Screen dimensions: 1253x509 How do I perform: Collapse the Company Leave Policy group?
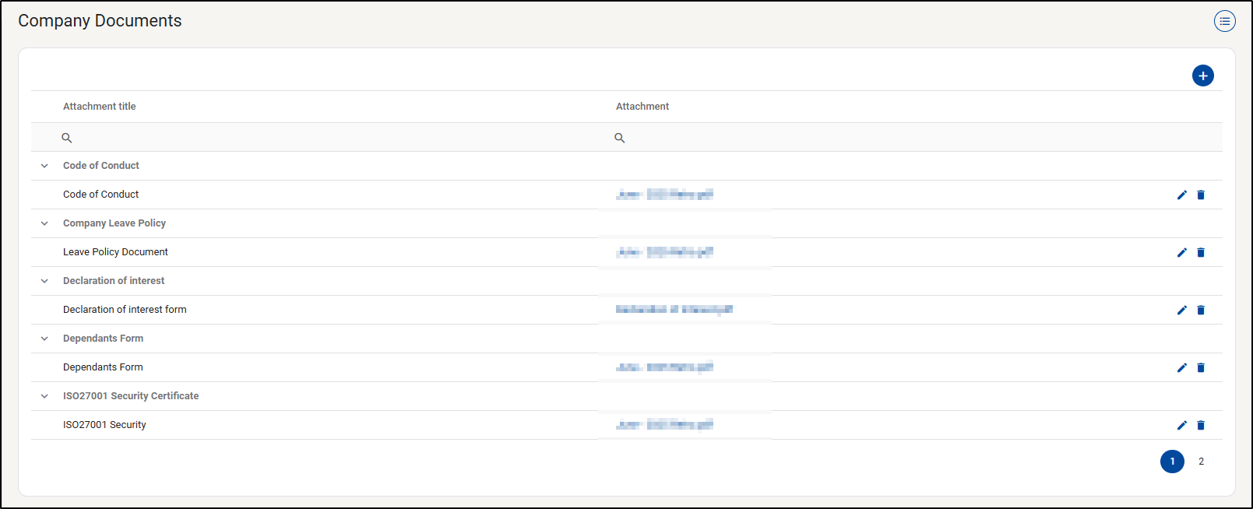(44, 223)
